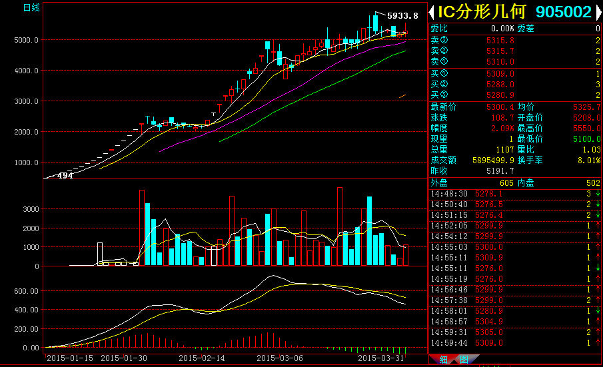Select the 14:55:11 tick at 5309.9
This screenshot has width=603, height=367.
pos(515,258)
